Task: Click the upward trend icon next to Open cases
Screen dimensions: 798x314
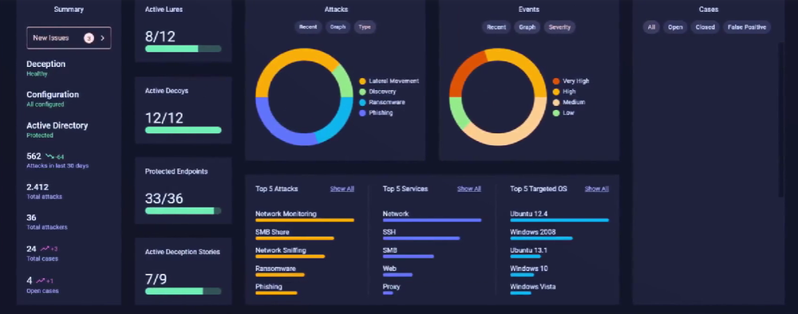Action: click(41, 281)
